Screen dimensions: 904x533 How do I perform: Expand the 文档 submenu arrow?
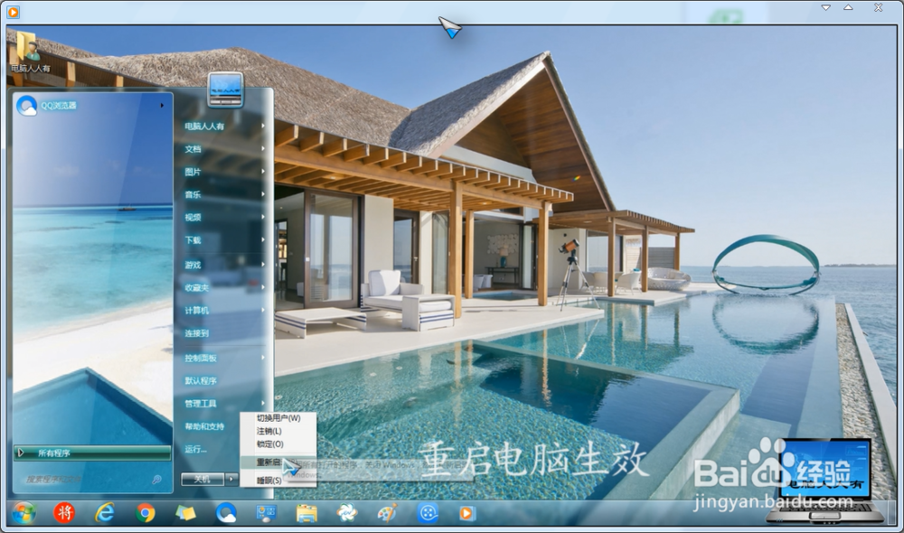pyautogui.click(x=263, y=149)
